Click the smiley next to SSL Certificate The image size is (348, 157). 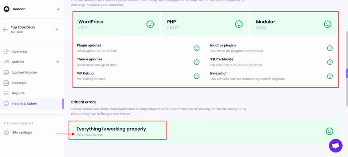tap(330, 62)
